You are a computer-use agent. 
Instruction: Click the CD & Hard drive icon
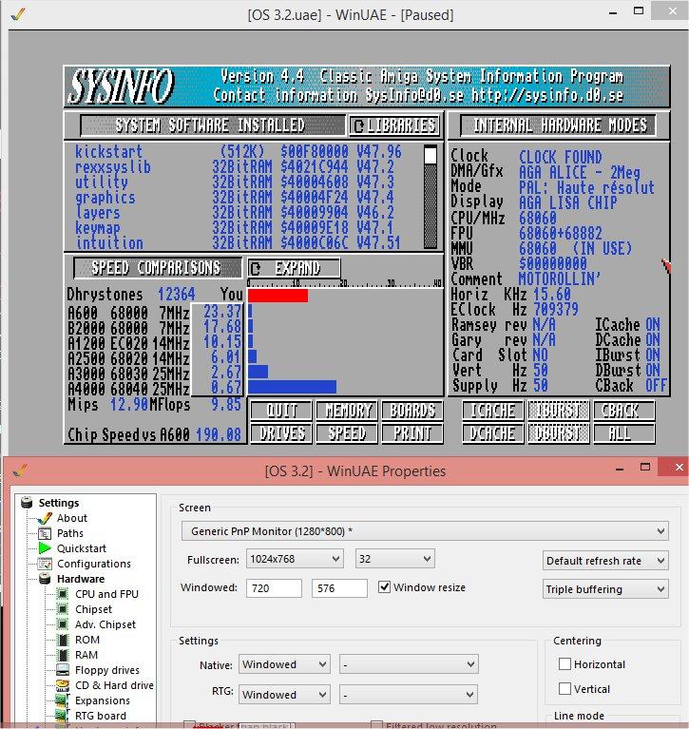[x=62, y=685]
